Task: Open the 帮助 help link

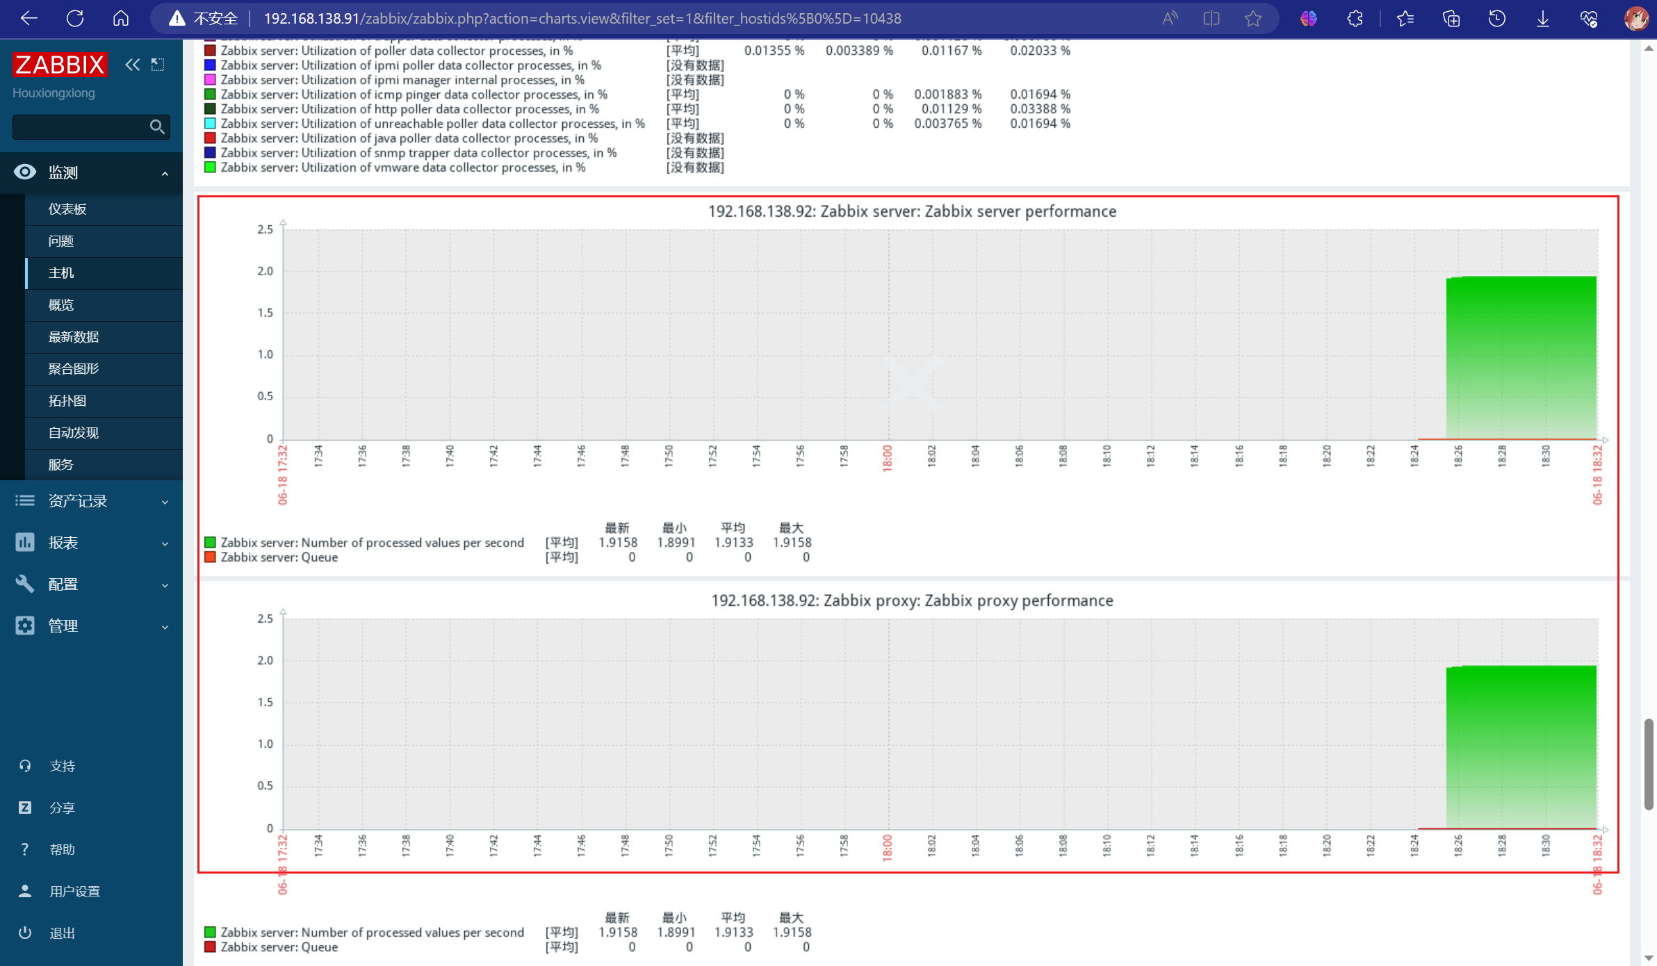Action: tap(62, 849)
